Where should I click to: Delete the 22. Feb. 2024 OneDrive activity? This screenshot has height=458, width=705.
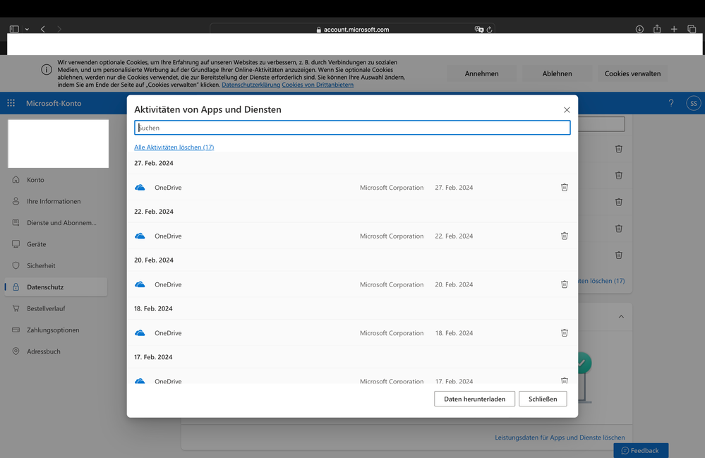[x=565, y=236]
